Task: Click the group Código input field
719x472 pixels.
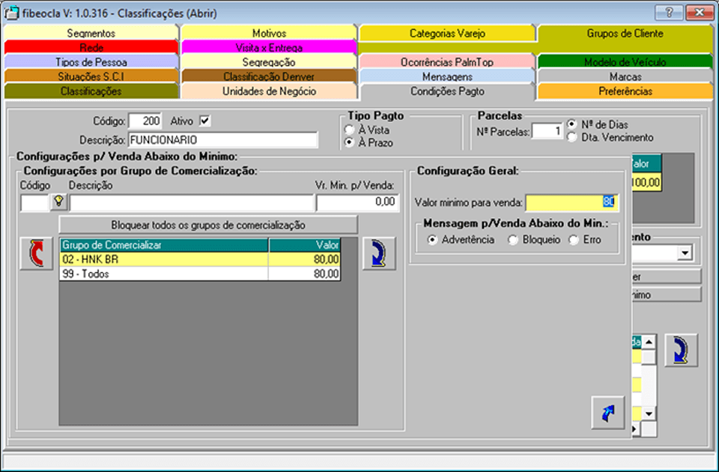Action: click(x=34, y=202)
